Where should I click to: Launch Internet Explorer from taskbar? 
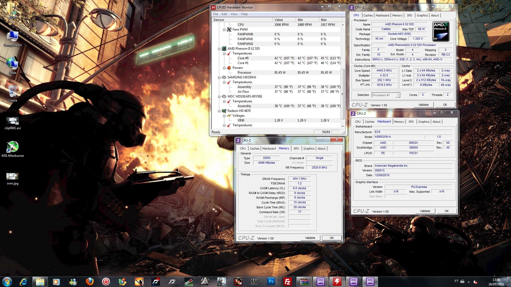[24, 282]
